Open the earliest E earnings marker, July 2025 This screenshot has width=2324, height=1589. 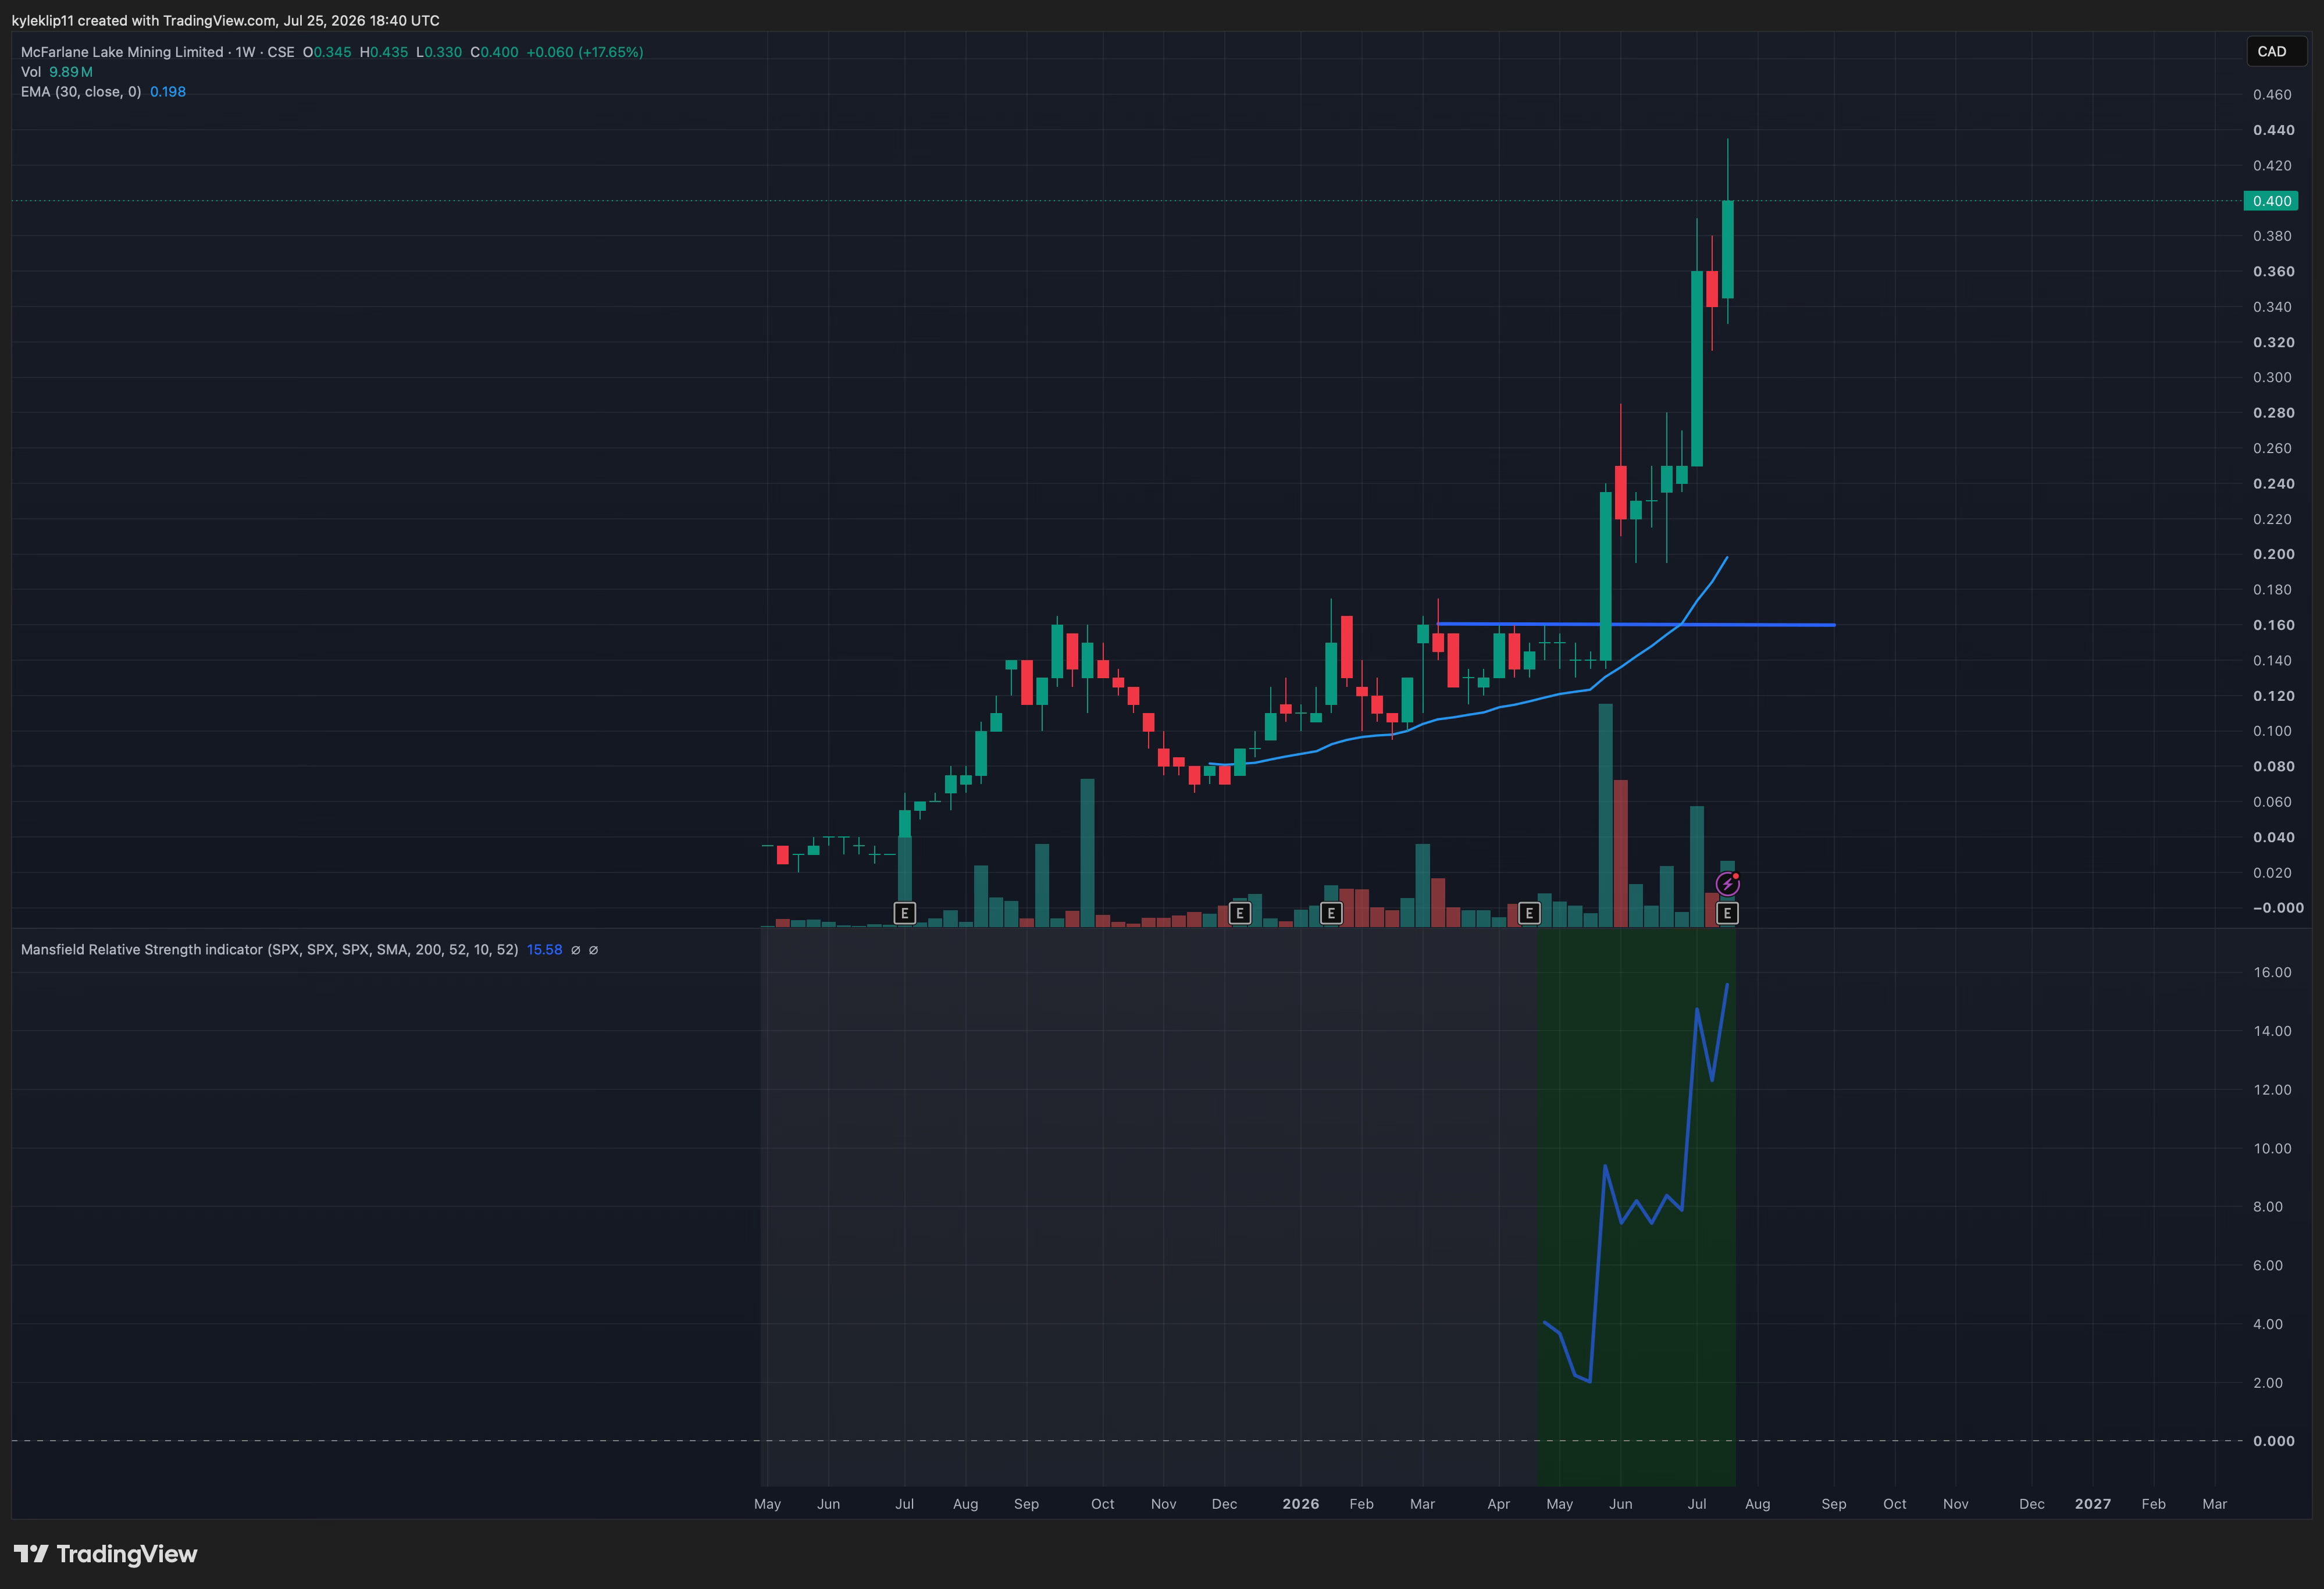pyautogui.click(x=904, y=913)
